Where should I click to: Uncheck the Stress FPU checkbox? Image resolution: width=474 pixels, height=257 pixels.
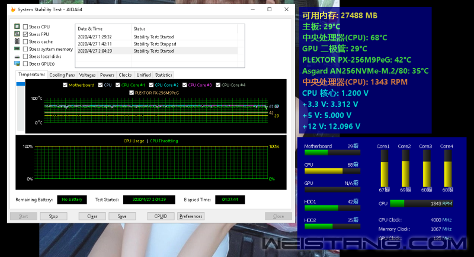[25, 34]
